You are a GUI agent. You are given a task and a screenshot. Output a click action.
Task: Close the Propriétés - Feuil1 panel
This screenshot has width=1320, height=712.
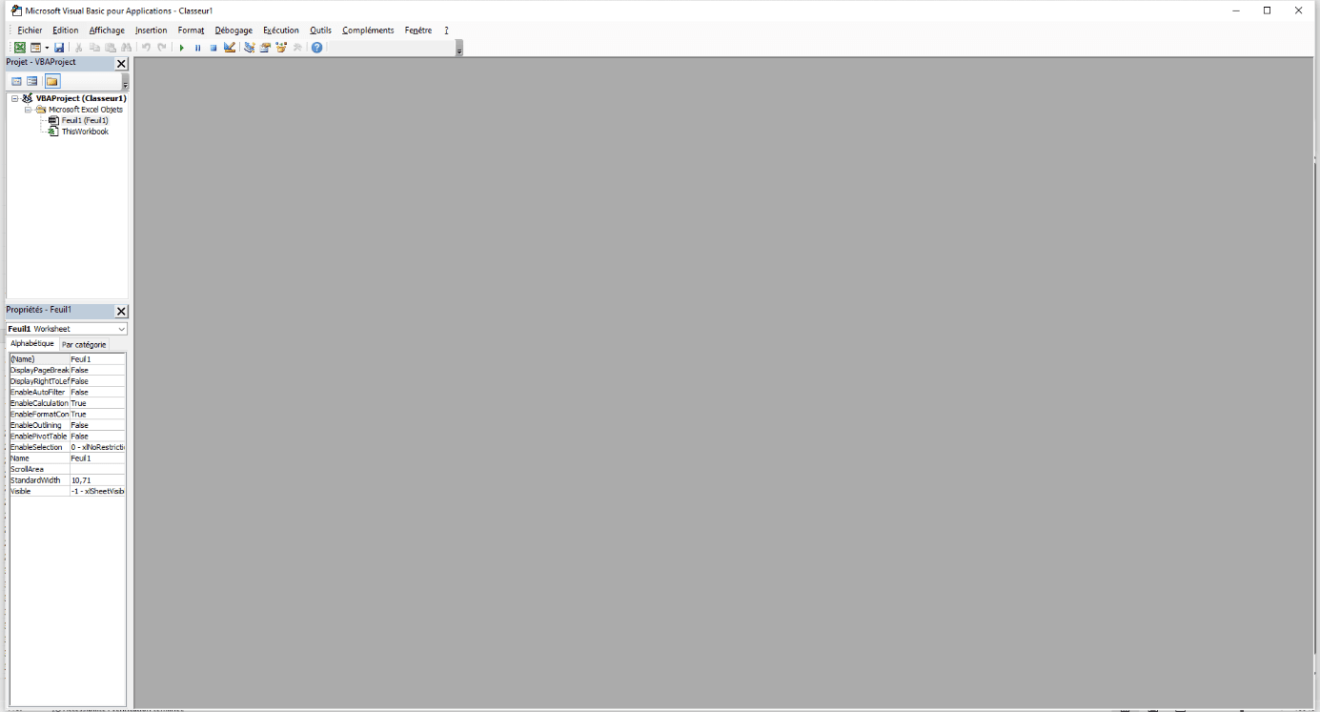click(121, 312)
